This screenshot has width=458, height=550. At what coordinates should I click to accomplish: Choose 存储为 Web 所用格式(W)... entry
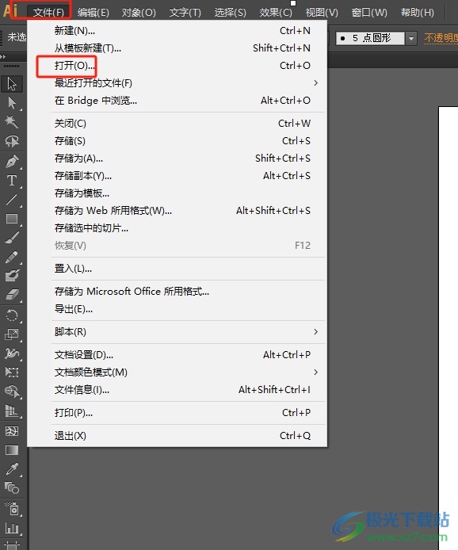click(x=177, y=211)
